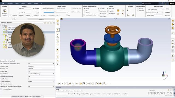This screenshot has height=98, width=175.
Task: Click the Set Ranges button
Action: [36, 8]
